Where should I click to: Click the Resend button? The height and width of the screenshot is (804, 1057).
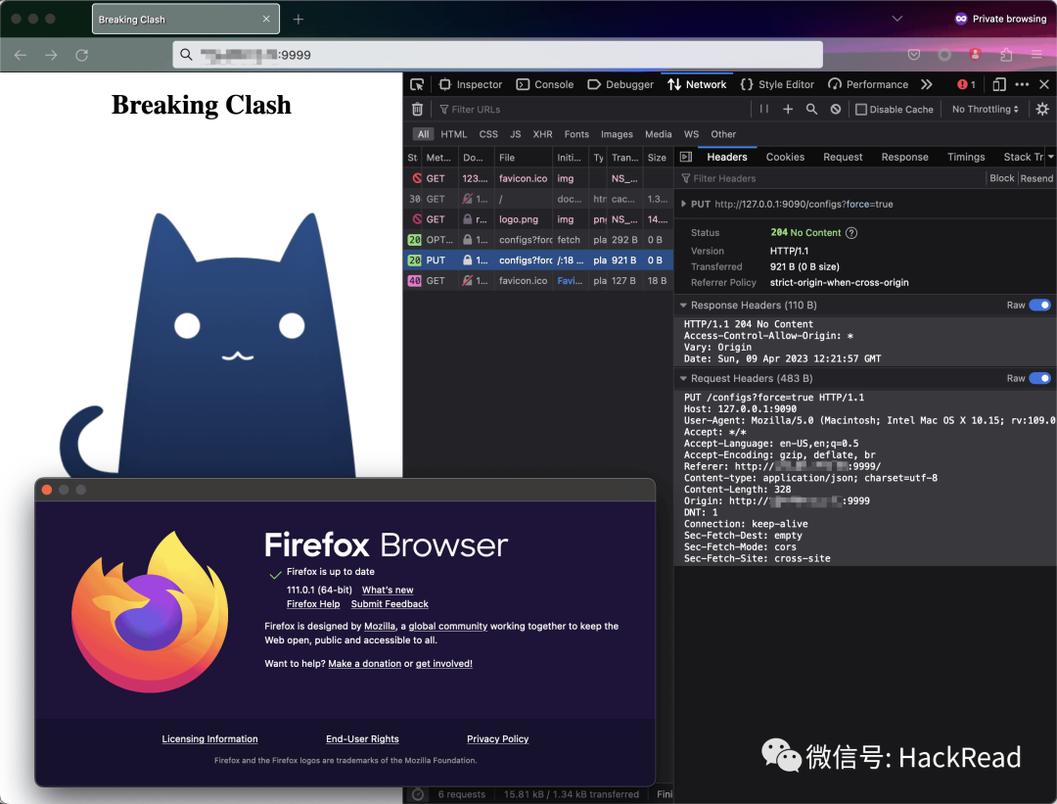[1036, 178]
